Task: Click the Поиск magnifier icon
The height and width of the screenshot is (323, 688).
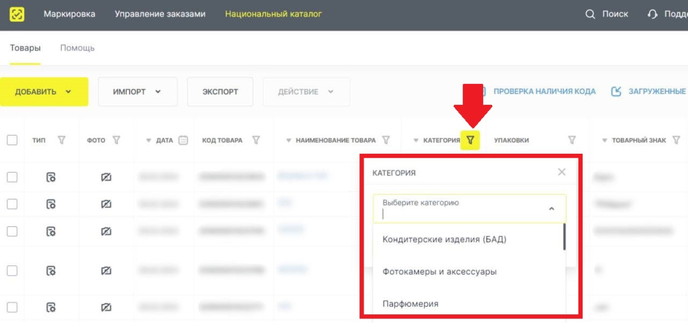Action: coord(590,15)
